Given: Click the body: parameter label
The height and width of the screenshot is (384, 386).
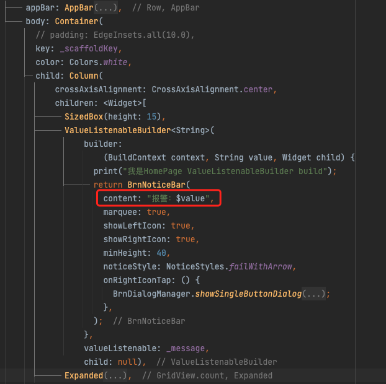Looking at the screenshot, I should coord(37,22).
